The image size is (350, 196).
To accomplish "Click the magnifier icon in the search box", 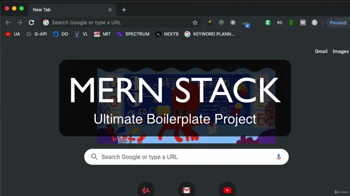I will coord(94,157).
